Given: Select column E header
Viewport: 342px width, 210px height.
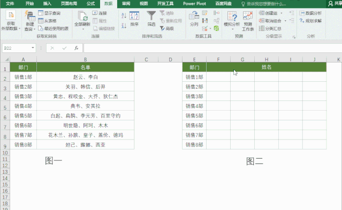Looking at the screenshot, I should [x=194, y=59].
